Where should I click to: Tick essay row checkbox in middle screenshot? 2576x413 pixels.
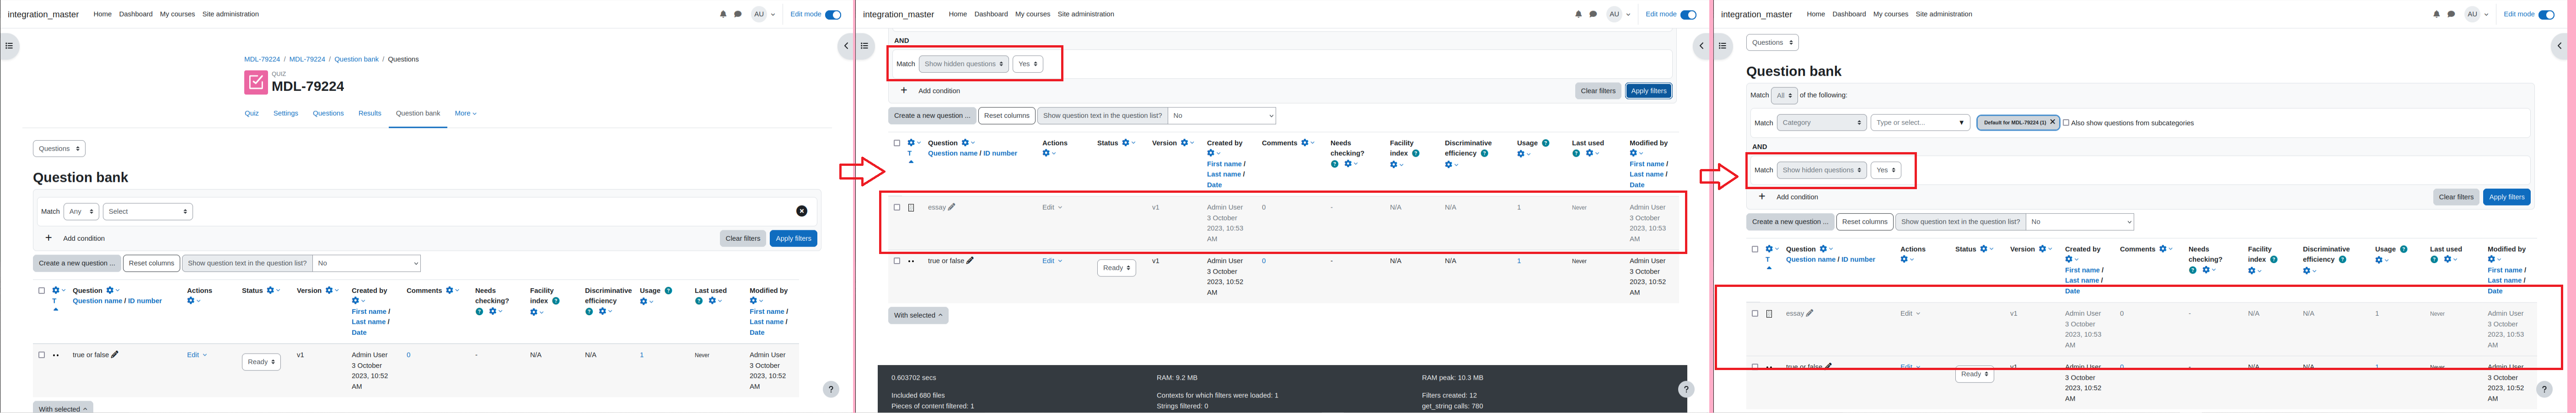(x=897, y=208)
